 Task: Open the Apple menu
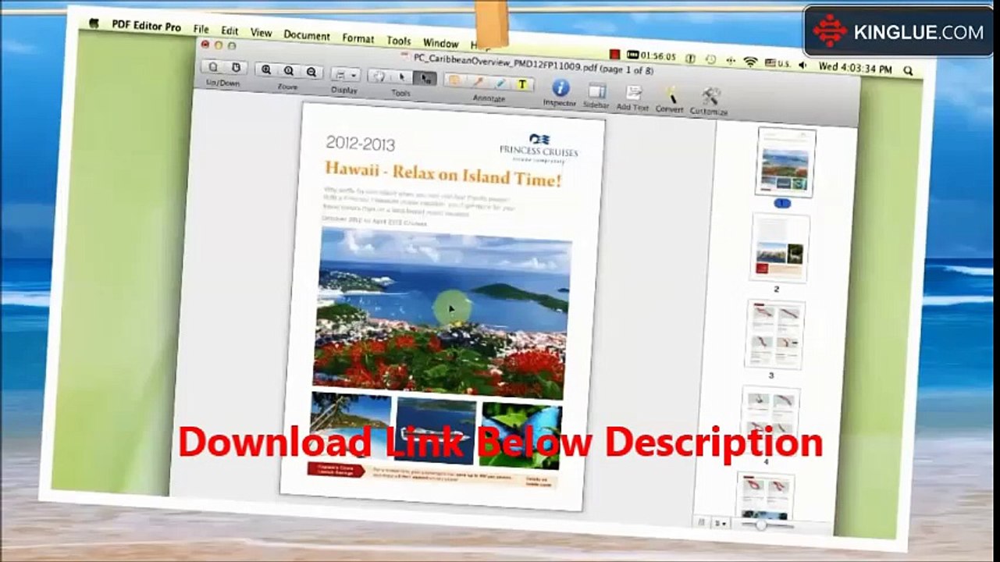[94, 23]
